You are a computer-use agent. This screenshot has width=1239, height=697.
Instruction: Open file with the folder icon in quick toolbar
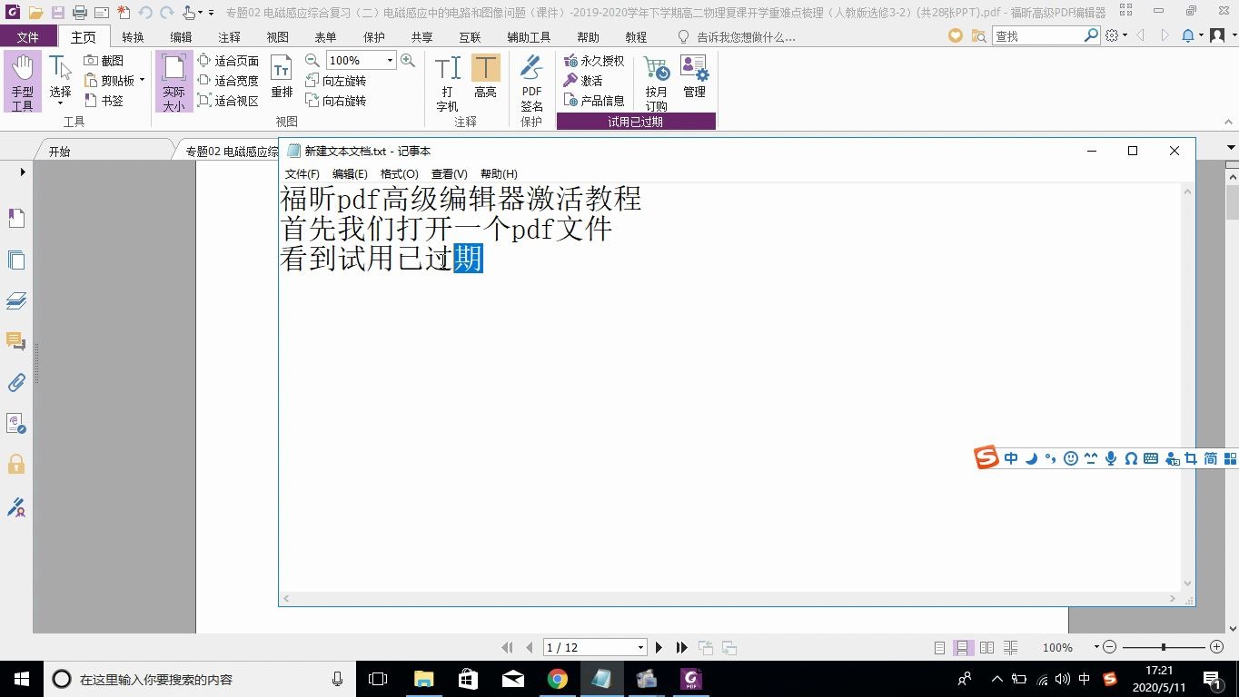[x=35, y=13]
